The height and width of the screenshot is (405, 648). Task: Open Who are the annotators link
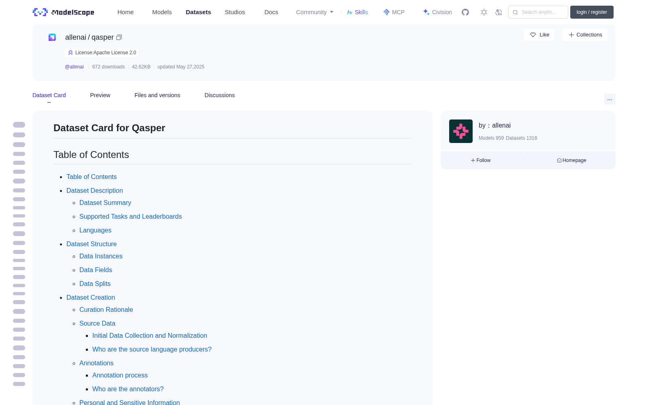pyautogui.click(x=128, y=389)
